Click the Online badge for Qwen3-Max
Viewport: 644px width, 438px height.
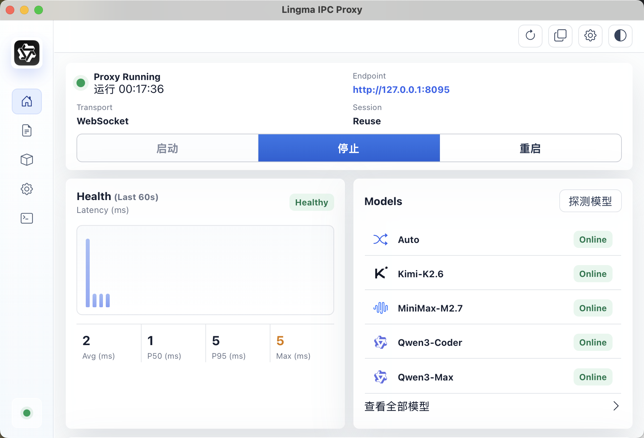593,377
